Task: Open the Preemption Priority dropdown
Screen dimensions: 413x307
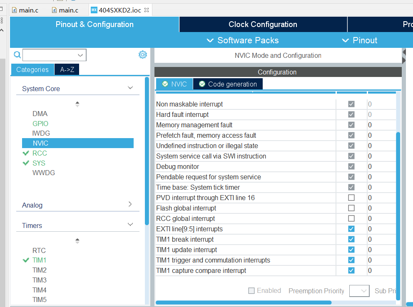Action: pyautogui.click(x=359, y=291)
